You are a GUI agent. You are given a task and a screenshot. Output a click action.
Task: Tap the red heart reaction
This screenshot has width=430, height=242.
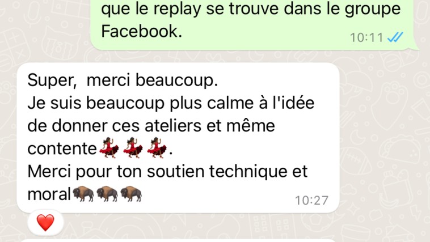pos(45,223)
